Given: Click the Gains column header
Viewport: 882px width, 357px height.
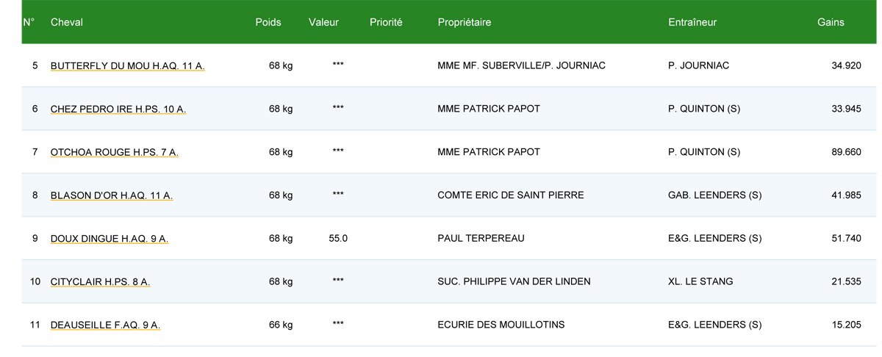Looking at the screenshot, I should [x=831, y=23].
